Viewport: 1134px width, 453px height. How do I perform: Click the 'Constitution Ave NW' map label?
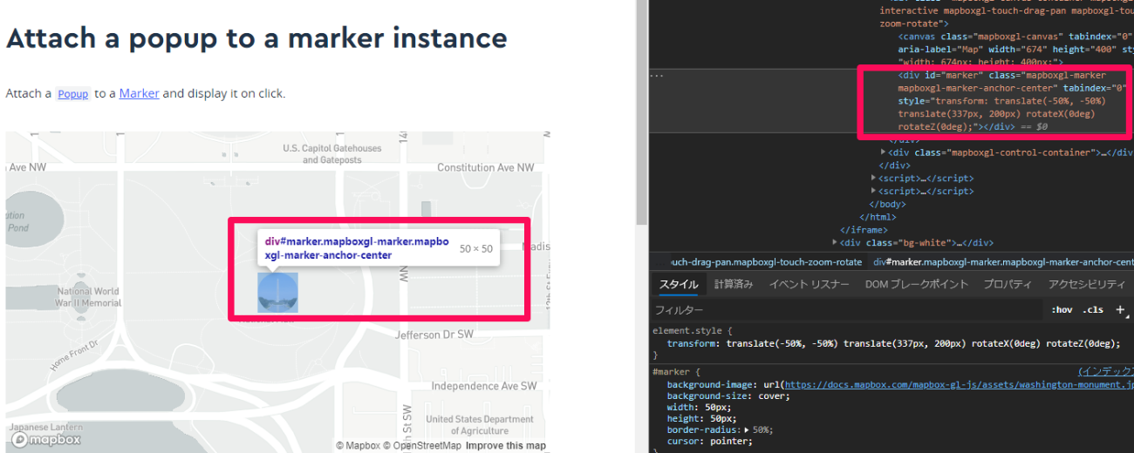click(x=485, y=167)
